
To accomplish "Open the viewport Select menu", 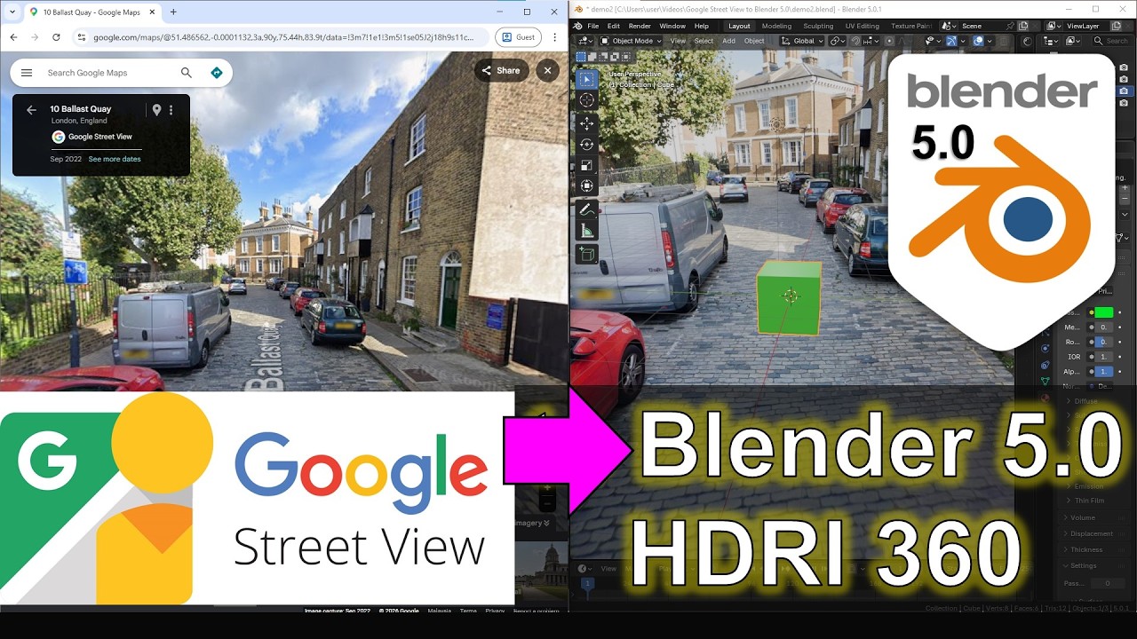I will (x=704, y=41).
